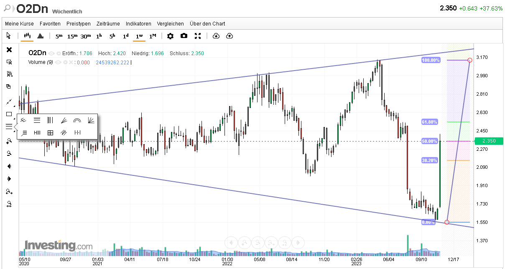Open the Preistypen menu
This screenshot has width=505, height=269.
79,24
